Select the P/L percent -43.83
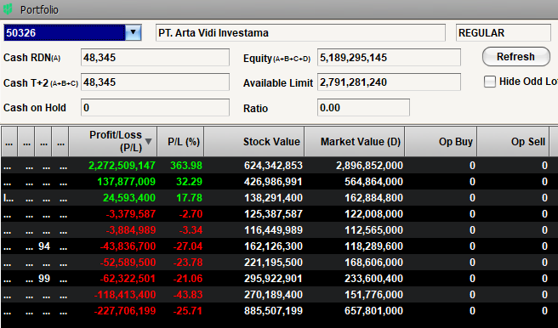The height and width of the screenshot is (328, 558). [187, 295]
